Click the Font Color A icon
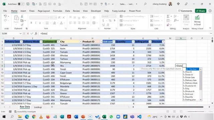The height and width of the screenshot is (120, 214). pyautogui.click(x=62, y=23)
